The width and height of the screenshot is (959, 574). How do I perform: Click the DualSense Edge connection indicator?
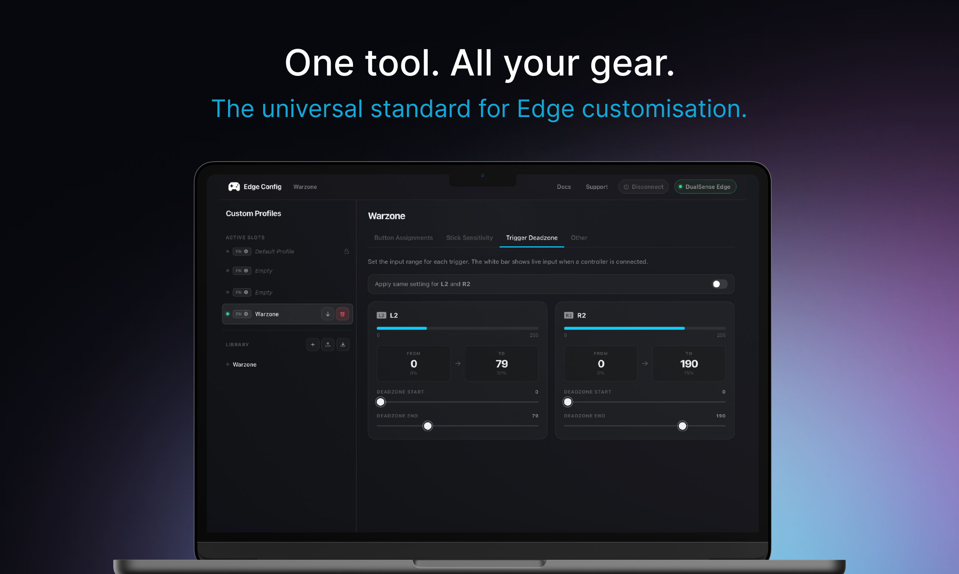click(x=705, y=187)
